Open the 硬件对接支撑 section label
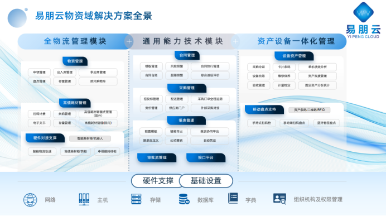Viewport: 386px width, 216px height. click(x=45, y=138)
